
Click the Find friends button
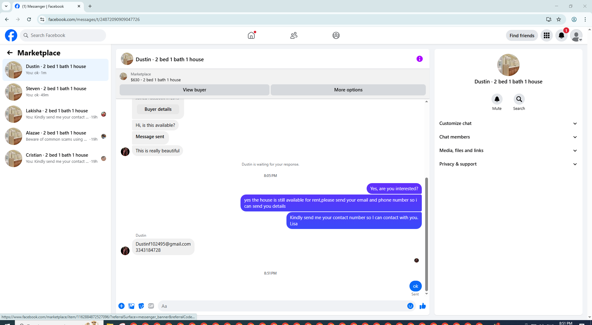tap(522, 35)
